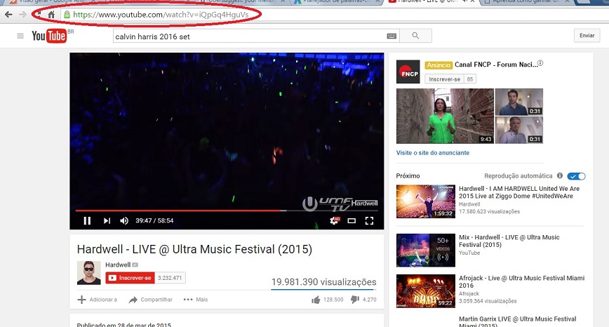Image resolution: width=609 pixels, height=327 pixels.
Task: Toggle the Reprodução automática autoplay switch
Action: 577,176
